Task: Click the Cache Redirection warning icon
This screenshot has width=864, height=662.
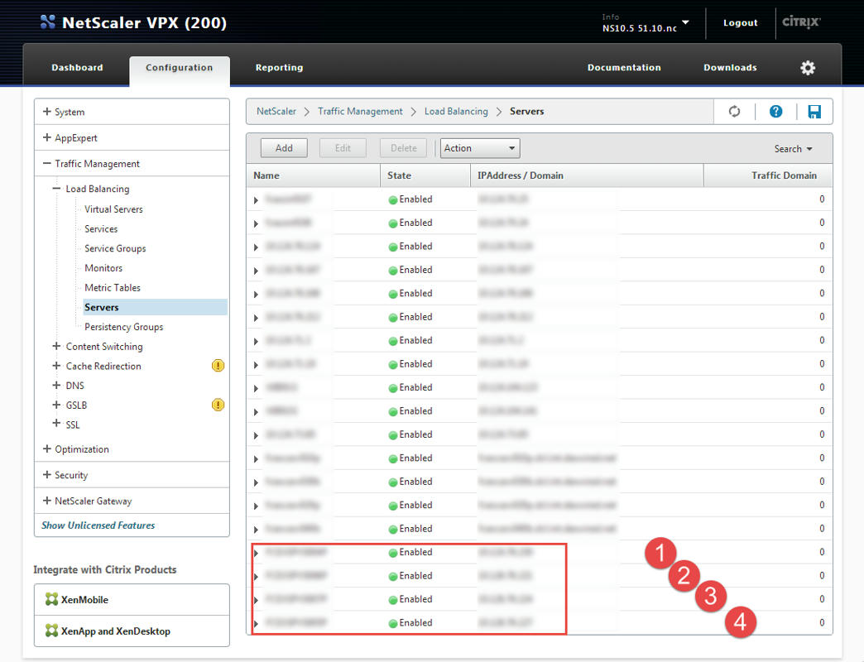Action: pos(218,366)
